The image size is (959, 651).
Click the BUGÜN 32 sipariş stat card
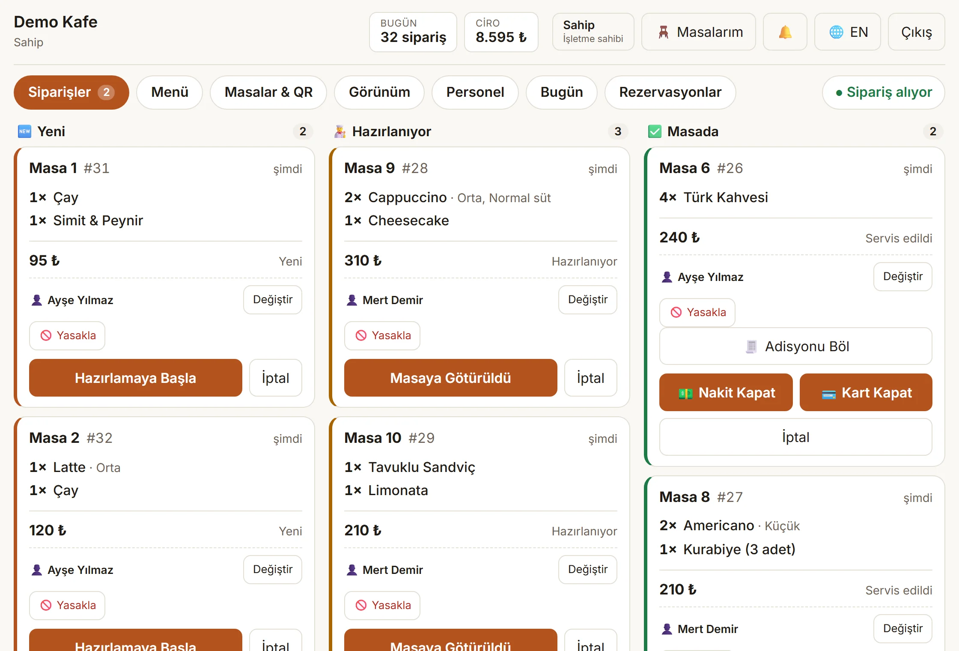(x=413, y=32)
